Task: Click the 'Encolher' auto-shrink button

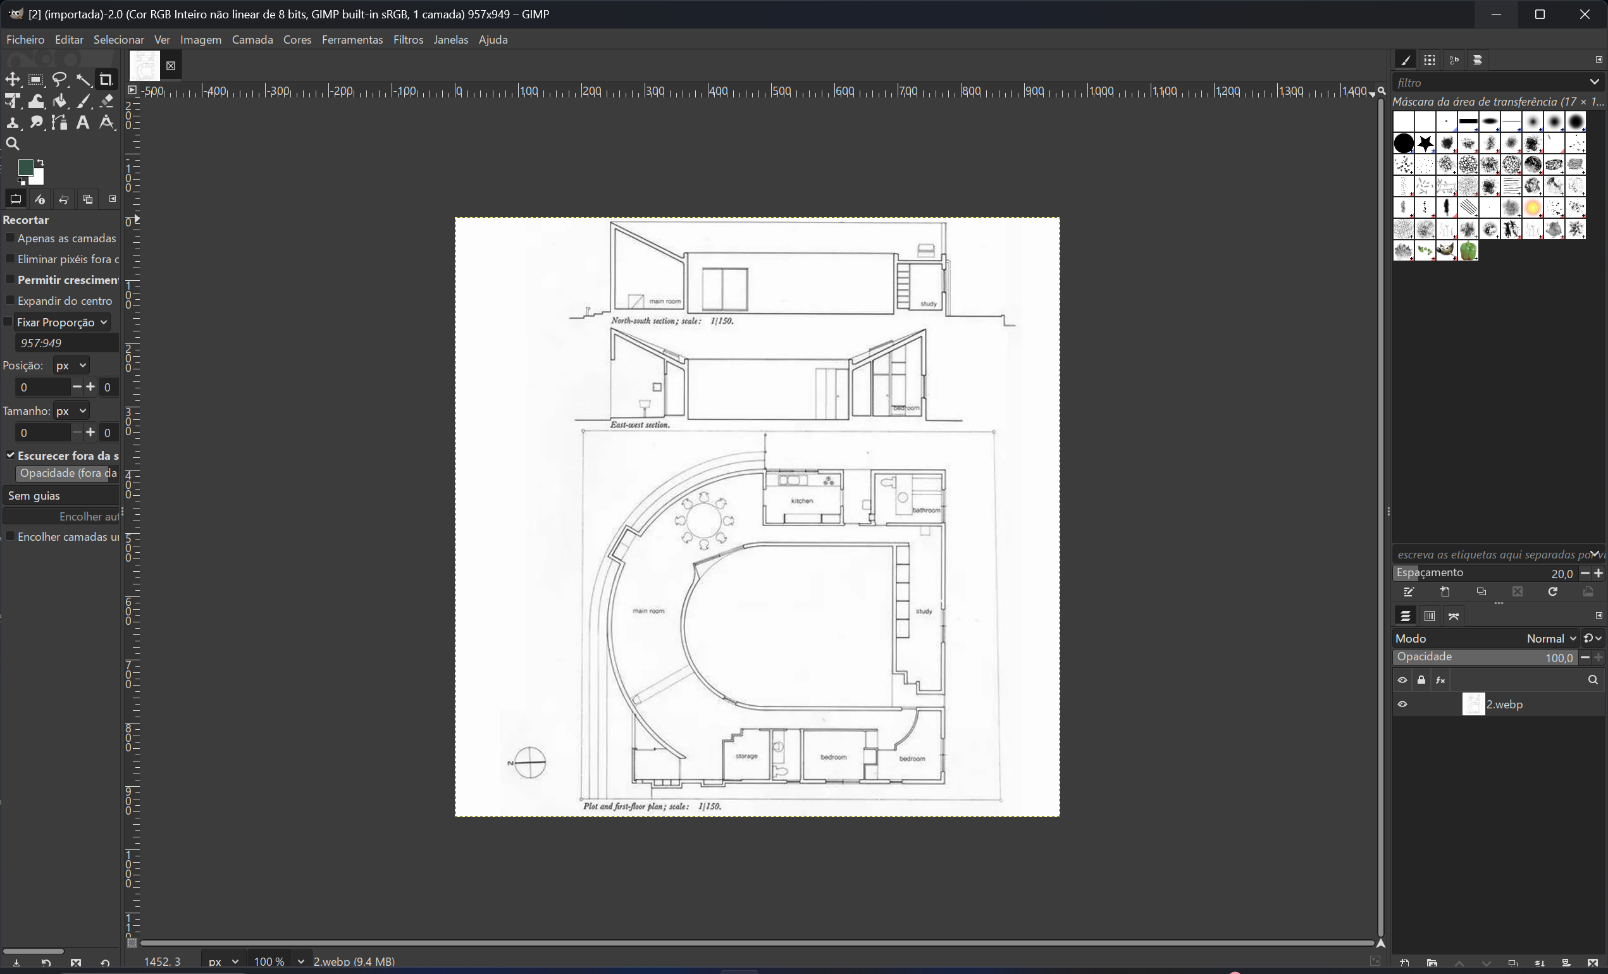Action: point(61,517)
